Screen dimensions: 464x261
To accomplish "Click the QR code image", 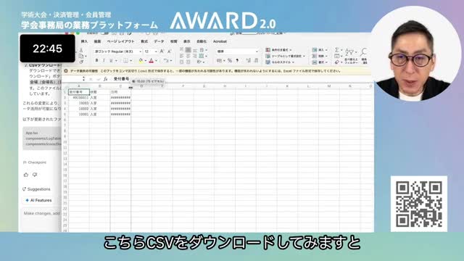I will [x=419, y=204].
